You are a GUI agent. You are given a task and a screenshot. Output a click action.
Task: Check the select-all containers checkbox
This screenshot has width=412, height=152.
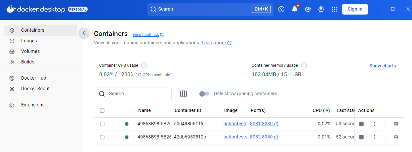[x=102, y=111]
